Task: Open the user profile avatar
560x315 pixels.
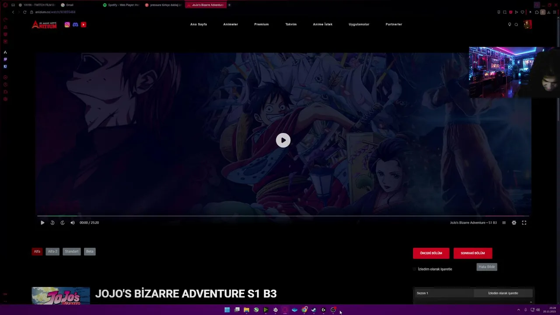Action: 528,24
